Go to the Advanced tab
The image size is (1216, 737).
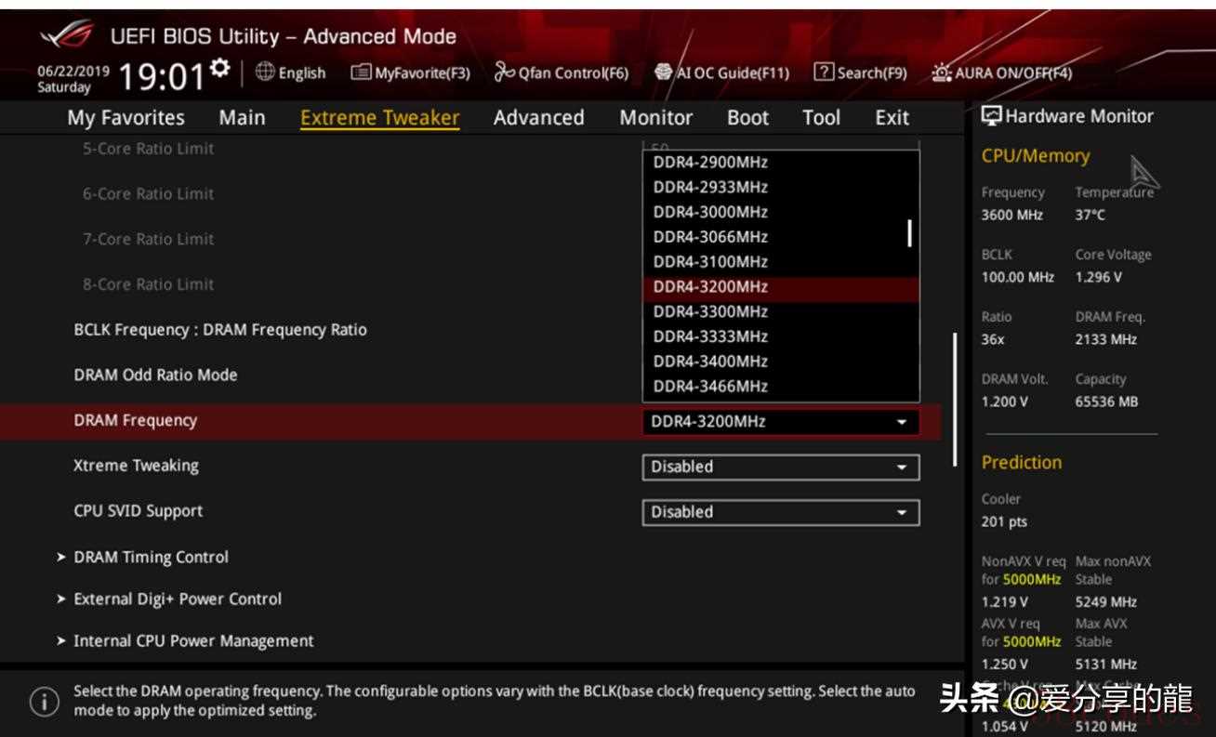pos(538,118)
